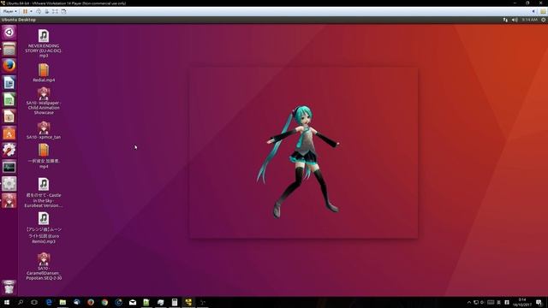Screen dimensions: 548x308
Task: Open Ubuntu sound volume indicator
Action: (515, 20)
